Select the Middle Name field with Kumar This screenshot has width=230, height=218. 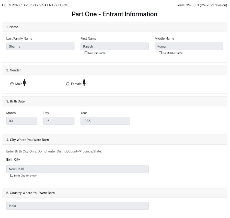click(189, 46)
